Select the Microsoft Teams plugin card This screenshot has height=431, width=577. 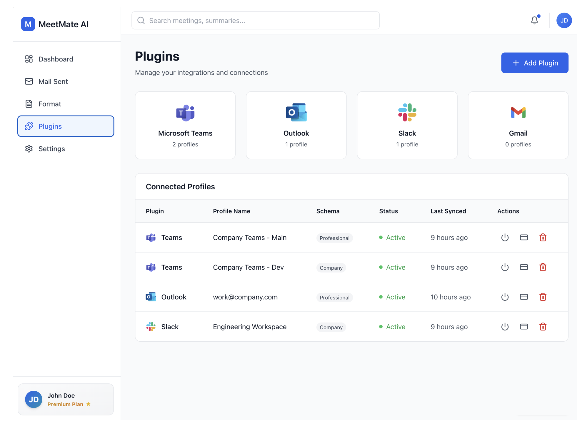coord(185,125)
